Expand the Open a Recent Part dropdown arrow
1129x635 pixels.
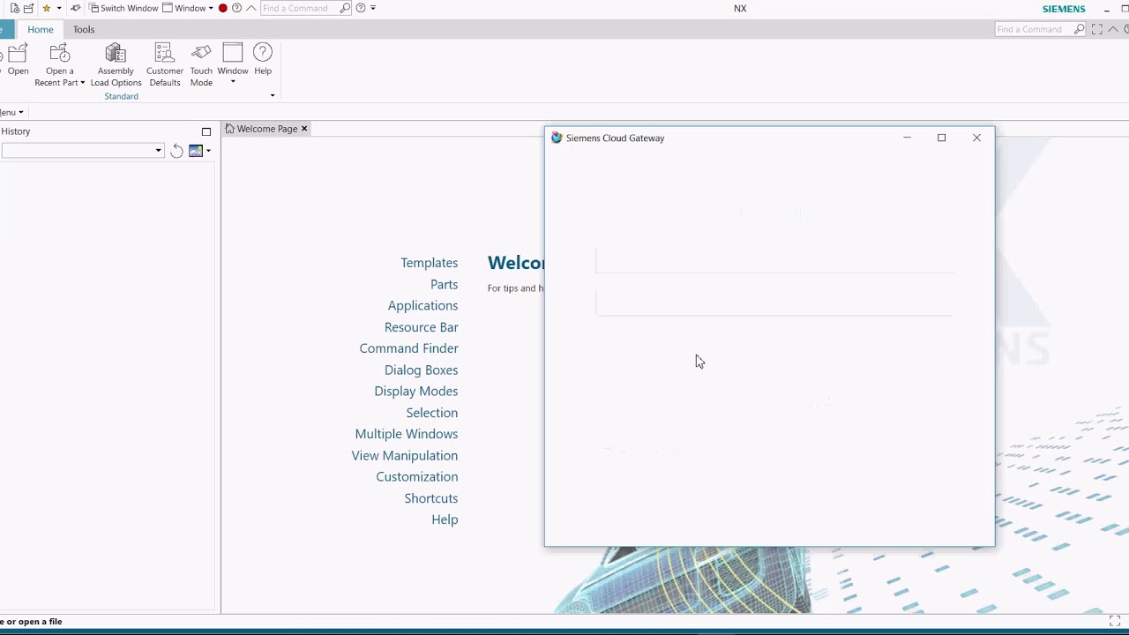(82, 83)
